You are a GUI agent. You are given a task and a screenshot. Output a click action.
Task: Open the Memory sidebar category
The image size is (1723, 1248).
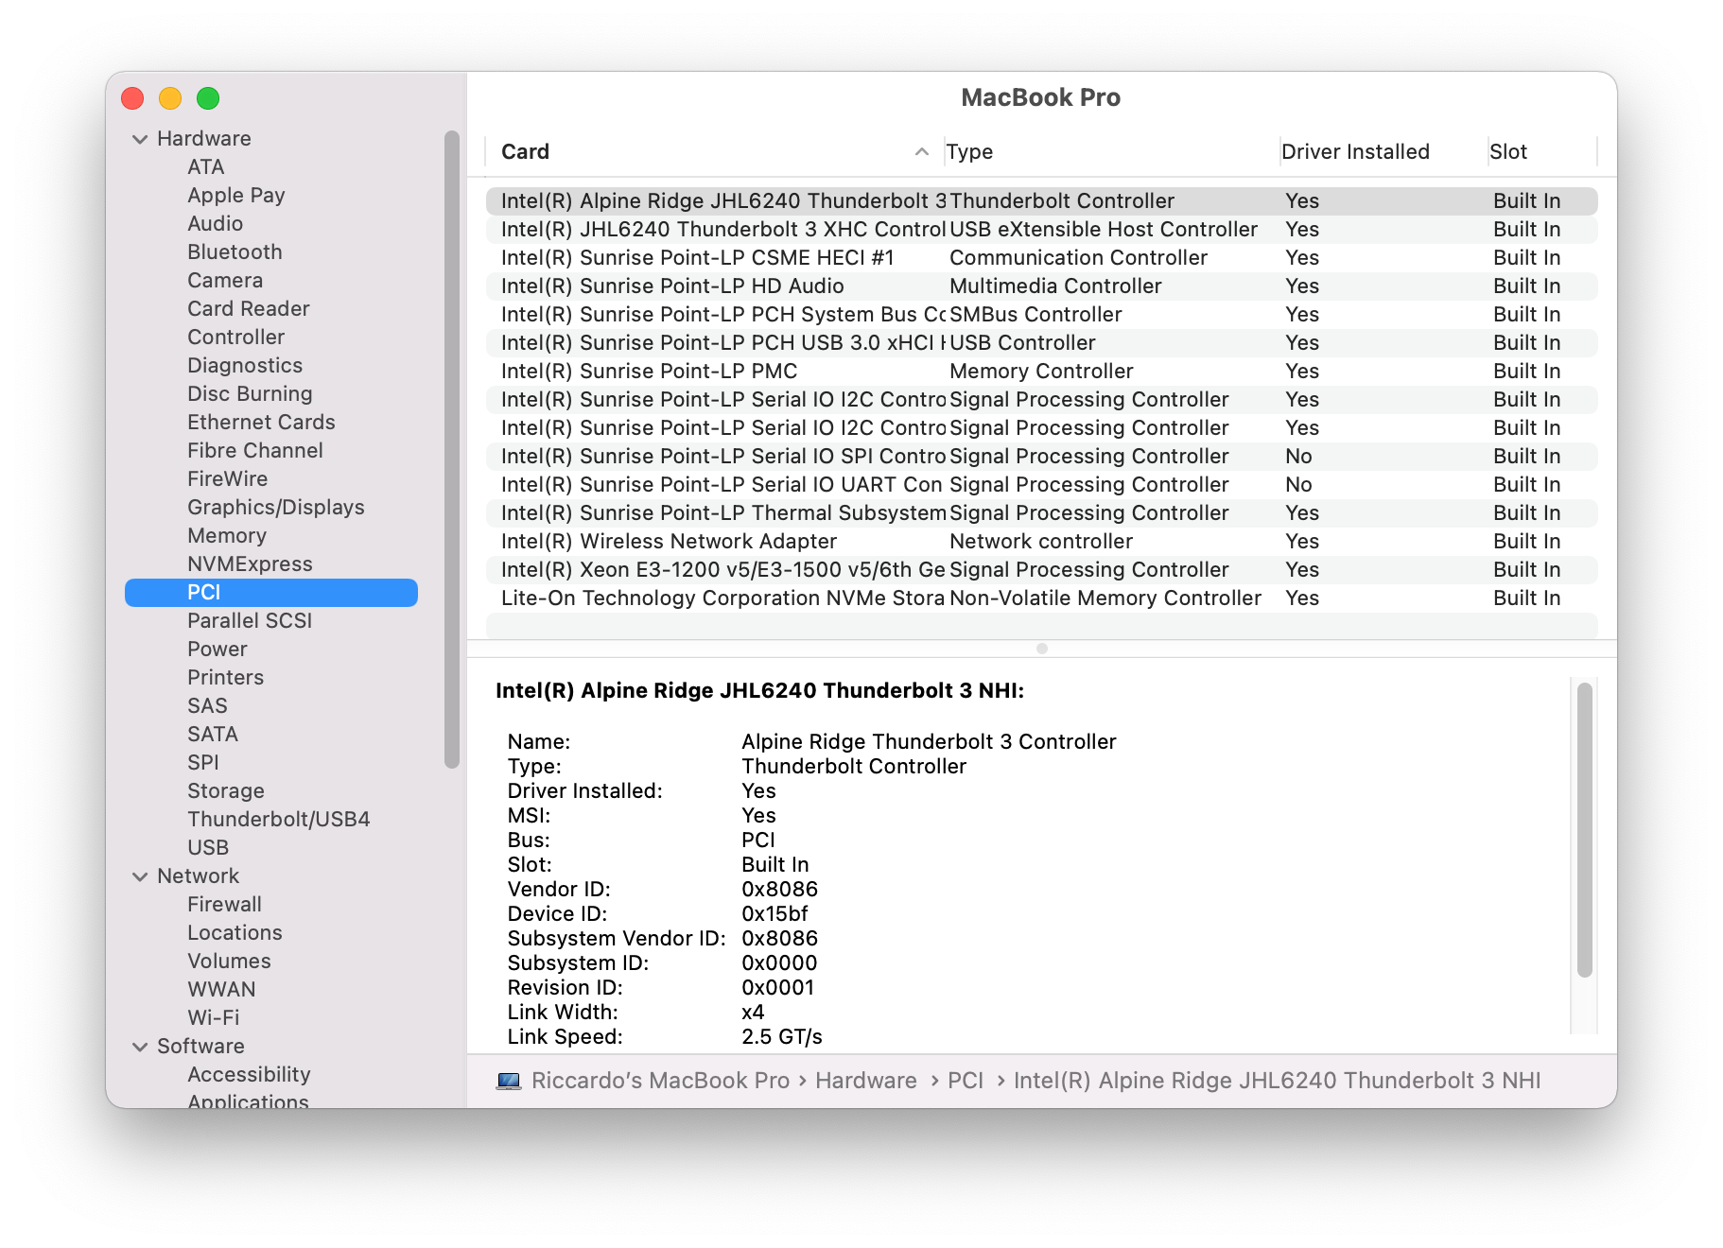click(227, 536)
